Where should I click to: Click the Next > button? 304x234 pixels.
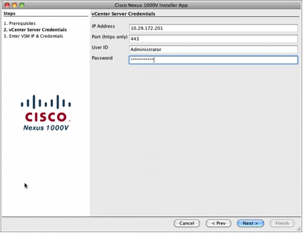click(250, 223)
